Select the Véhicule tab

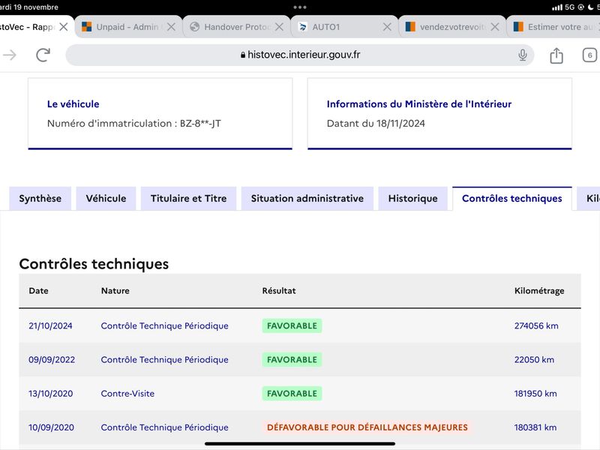(106, 199)
